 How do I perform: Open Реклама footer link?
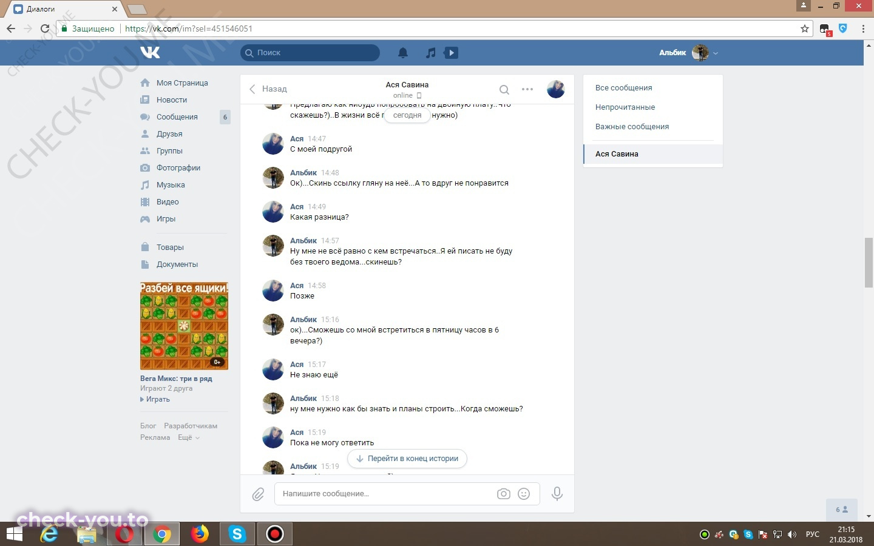tap(155, 437)
